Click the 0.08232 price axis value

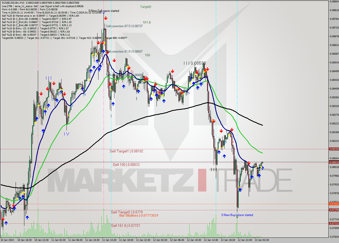pos(334,124)
